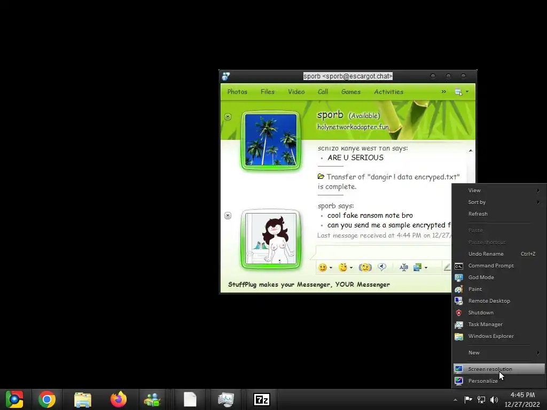
Task: Select Undo Rename in context menu
Action: tap(499, 254)
